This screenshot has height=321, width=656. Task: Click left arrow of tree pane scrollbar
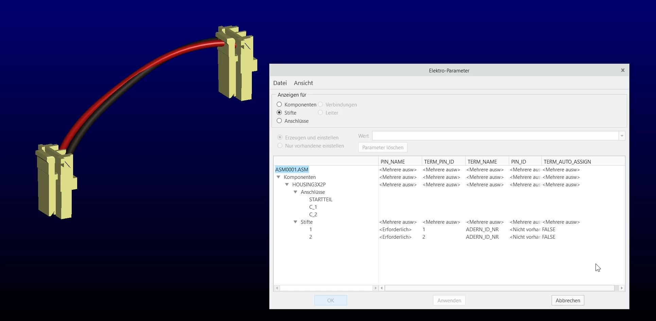point(277,288)
